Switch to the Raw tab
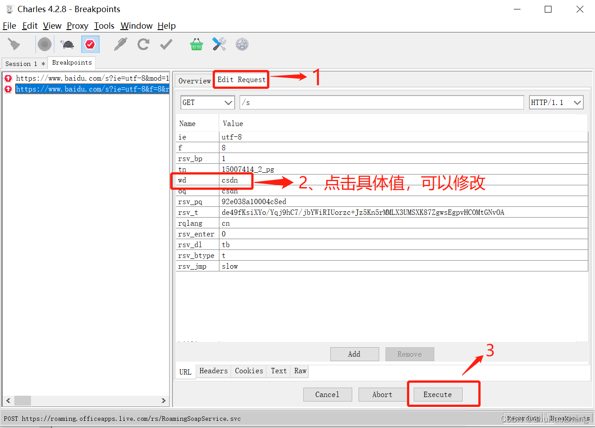Viewport: 595px width, 428px height. click(x=299, y=371)
